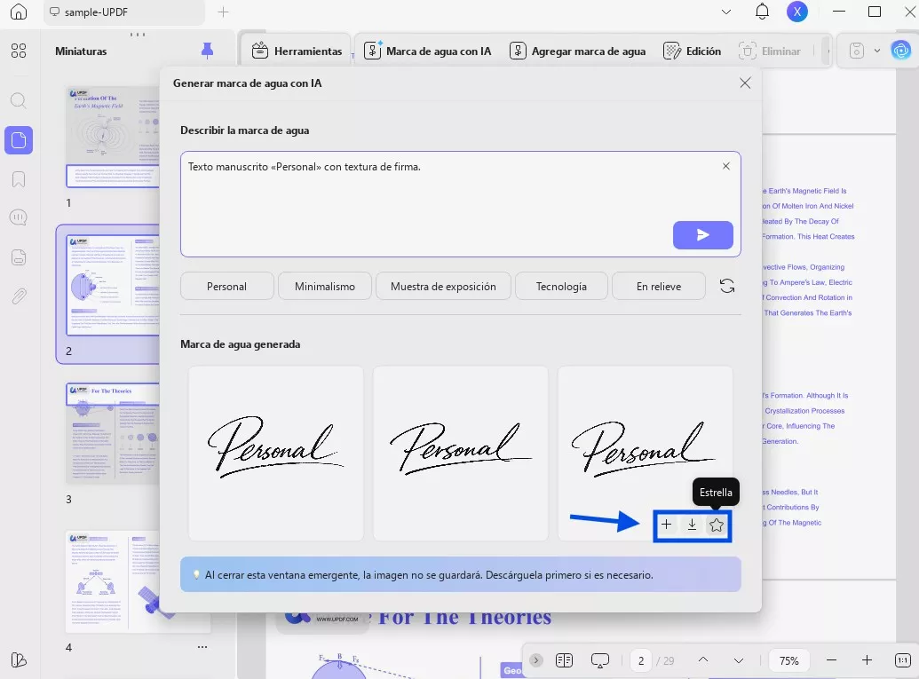Send the watermark prompt with arrow button
Screen dimensions: 919x679
702,235
